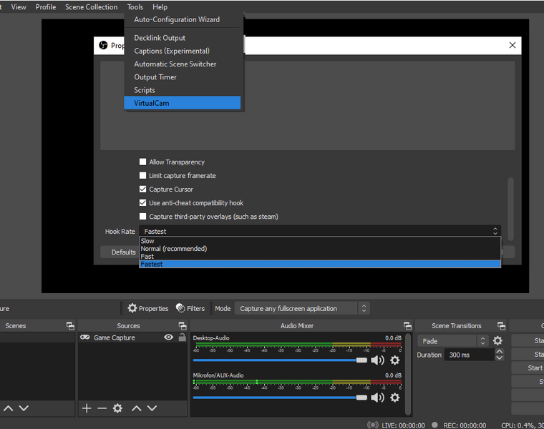Uncheck Capture Cursor option
The height and width of the screenshot is (429, 544).
click(143, 189)
